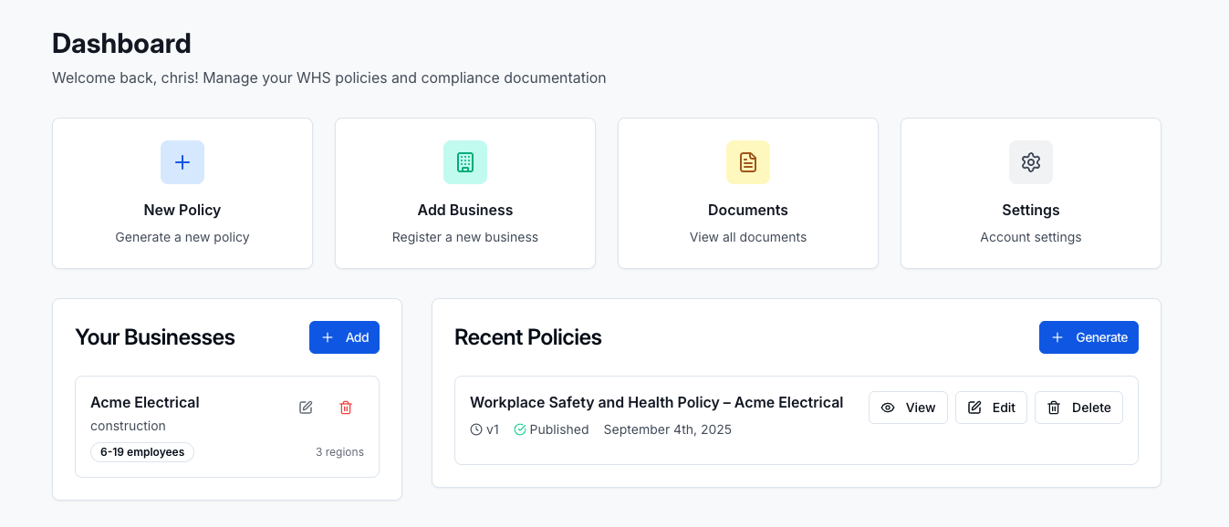Click the blue plus icon for New Policy
The width and height of the screenshot is (1229, 527).
pyautogui.click(x=182, y=162)
